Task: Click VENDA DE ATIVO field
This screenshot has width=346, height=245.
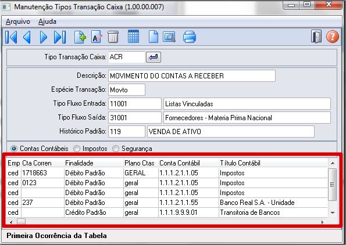Action: pyautogui.click(x=231, y=132)
